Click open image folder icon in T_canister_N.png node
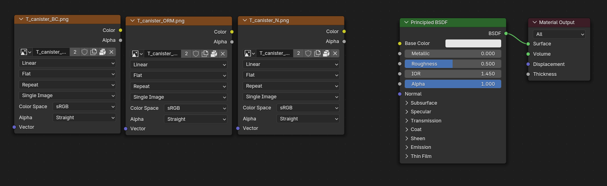This screenshot has height=186, width=607. [x=326, y=54]
